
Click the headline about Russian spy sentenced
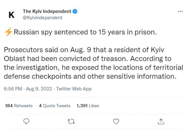point(85,32)
